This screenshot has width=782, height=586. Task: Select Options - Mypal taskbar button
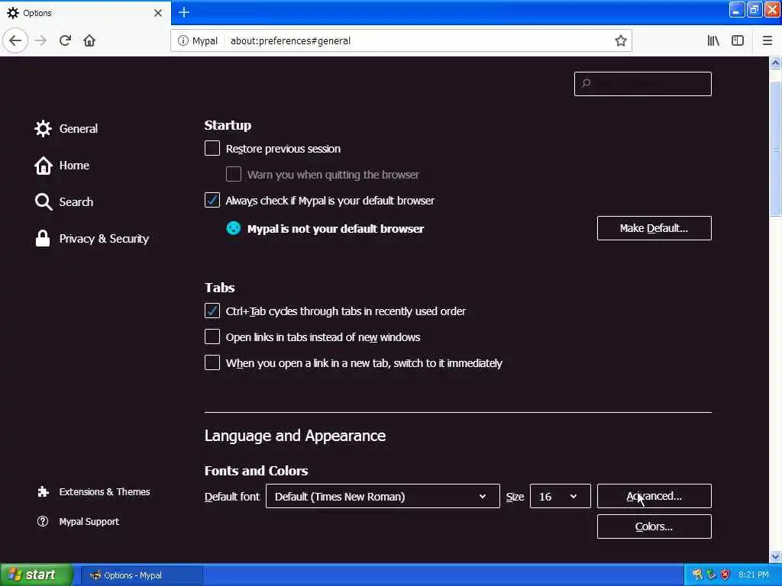141,575
